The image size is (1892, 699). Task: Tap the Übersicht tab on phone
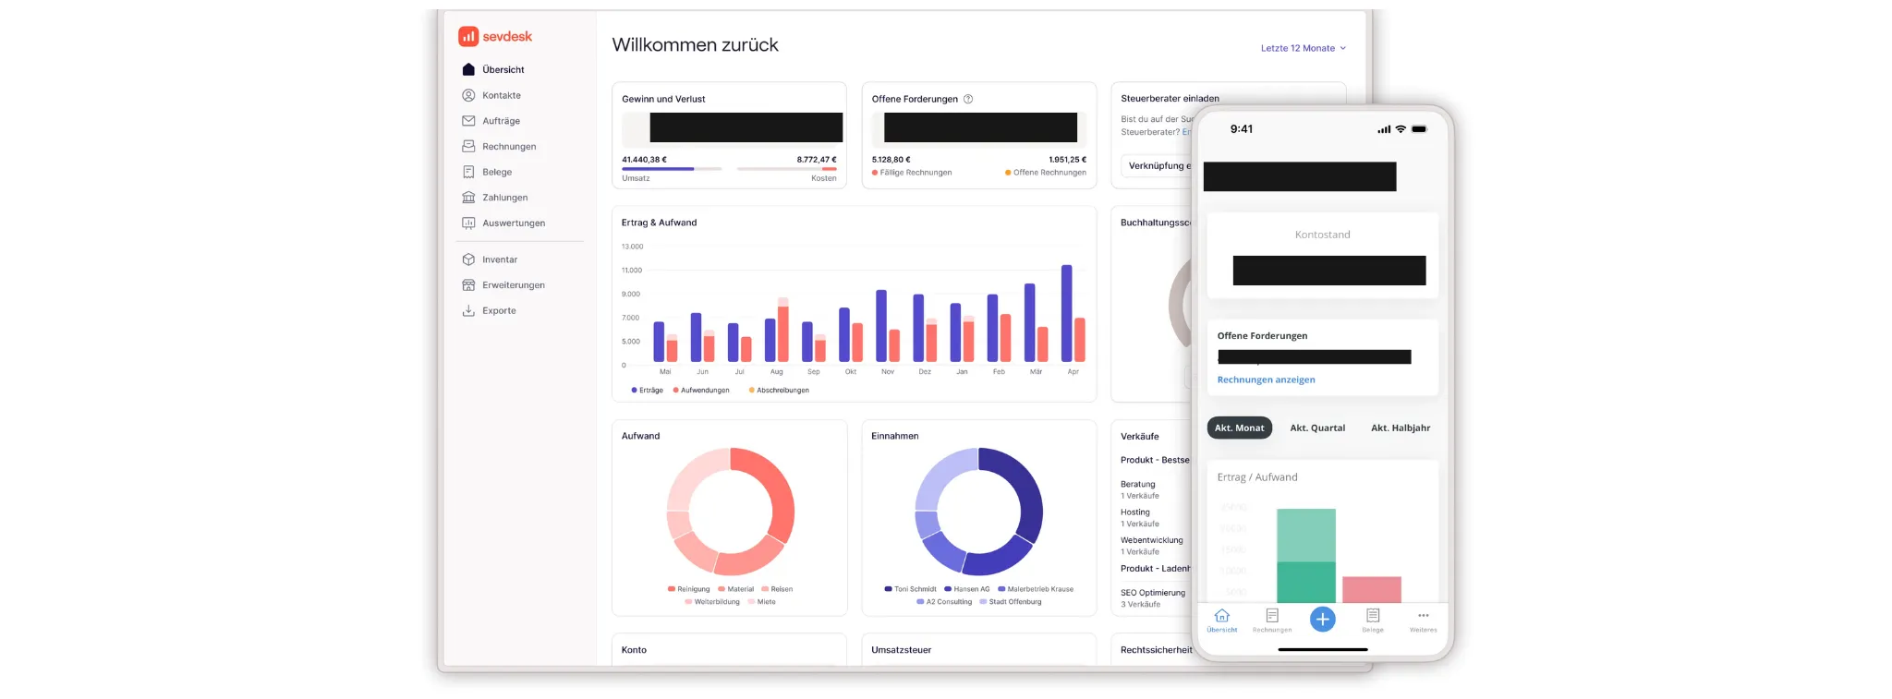click(x=1221, y=620)
